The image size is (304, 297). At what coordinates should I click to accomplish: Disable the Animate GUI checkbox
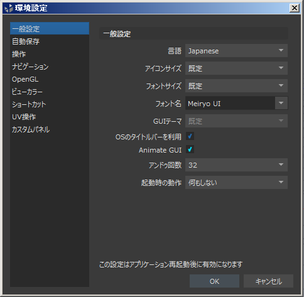point(190,149)
